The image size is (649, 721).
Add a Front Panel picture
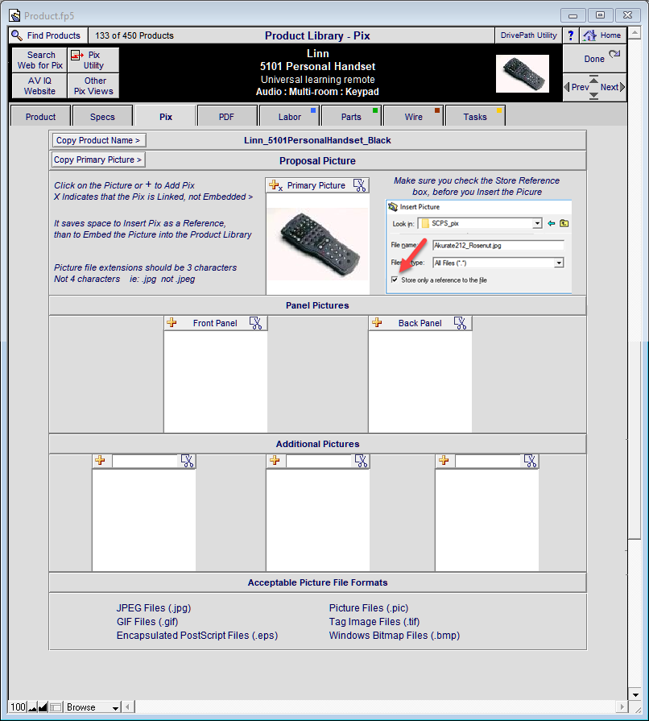(x=172, y=323)
